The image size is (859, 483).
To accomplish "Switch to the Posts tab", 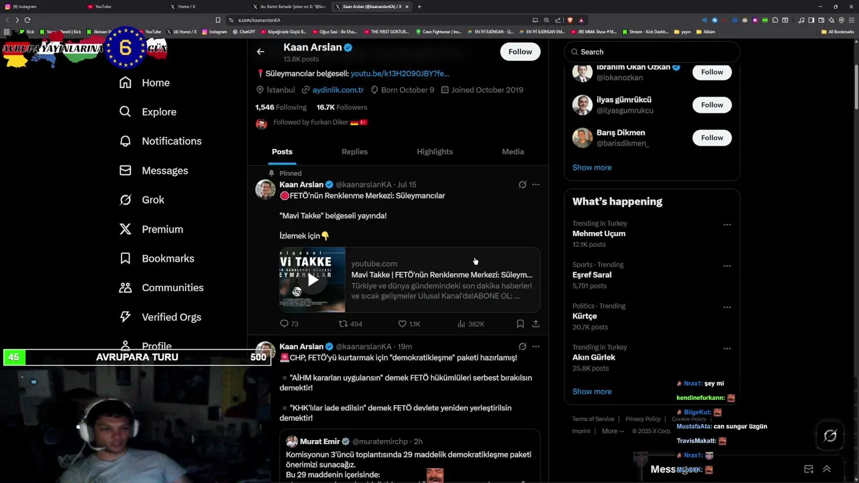I will point(282,152).
